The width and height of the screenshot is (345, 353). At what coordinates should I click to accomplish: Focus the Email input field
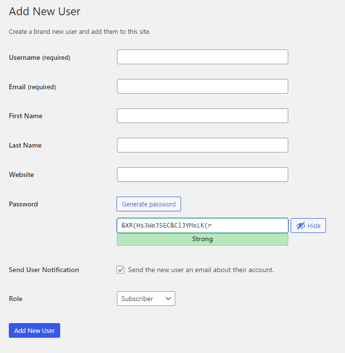click(x=202, y=86)
